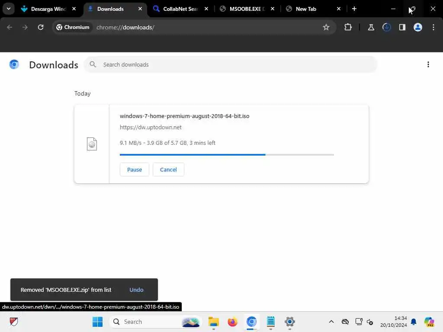Open the clock and date 14:34
The height and width of the screenshot is (332, 443).
[394, 322]
